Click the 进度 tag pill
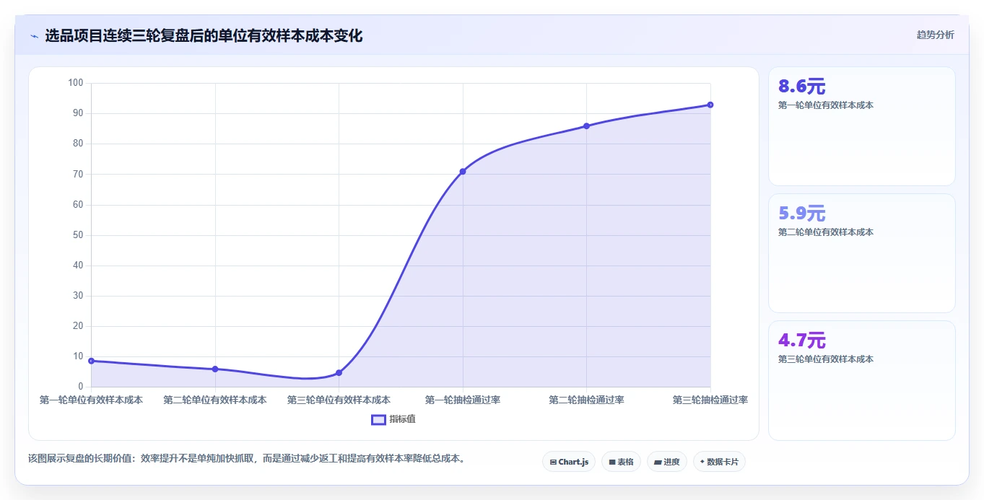 tap(667, 462)
